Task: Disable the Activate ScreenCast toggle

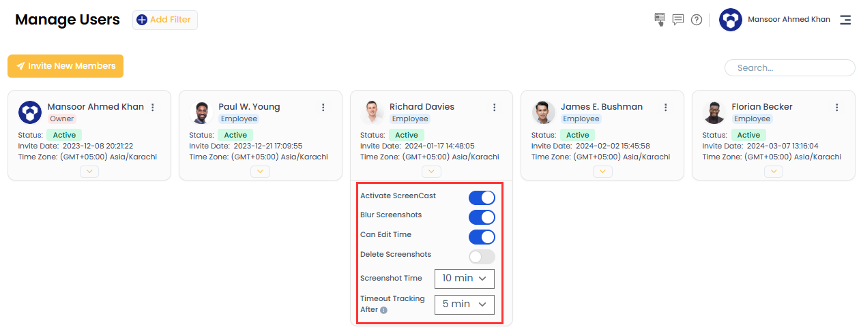Action: tap(481, 198)
